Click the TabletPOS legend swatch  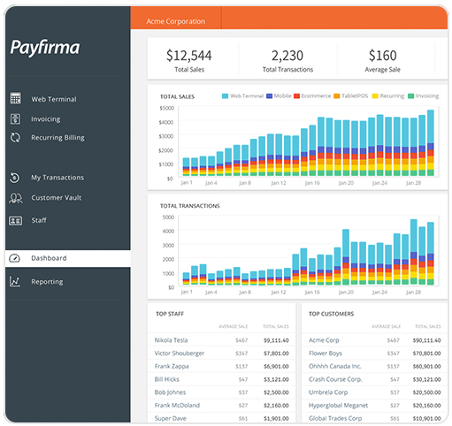pyautogui.click(x=337, y=96)
